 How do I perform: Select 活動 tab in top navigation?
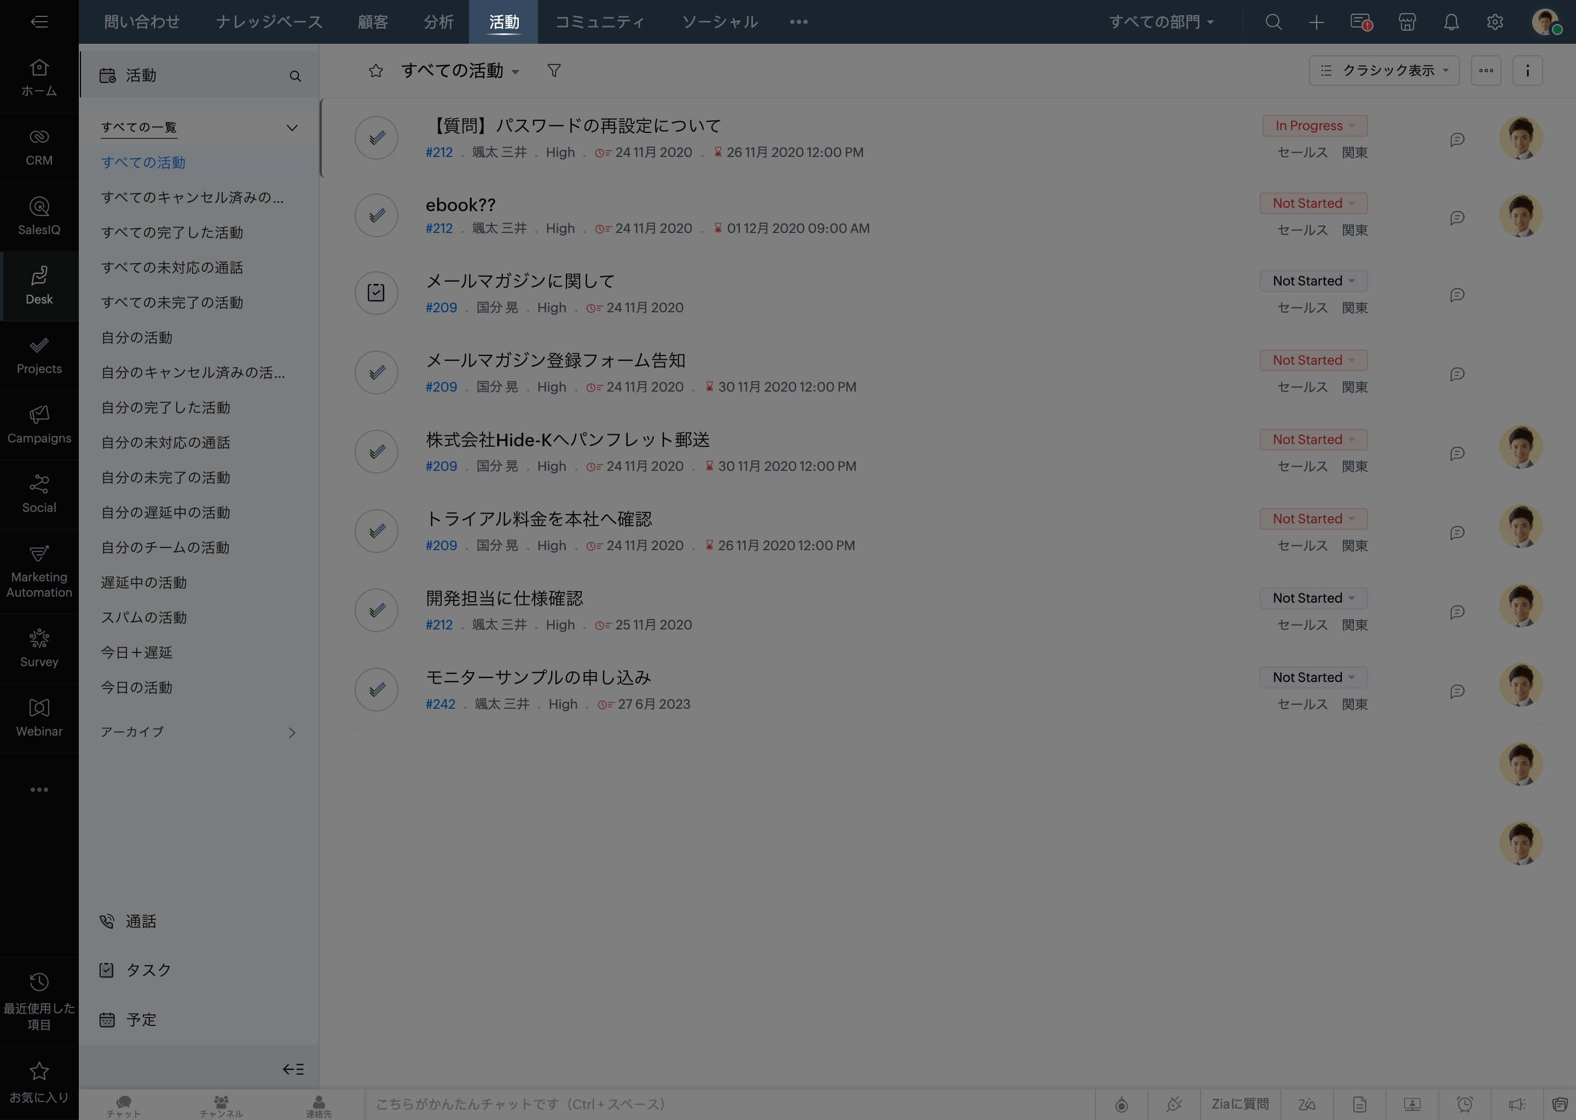503,22
